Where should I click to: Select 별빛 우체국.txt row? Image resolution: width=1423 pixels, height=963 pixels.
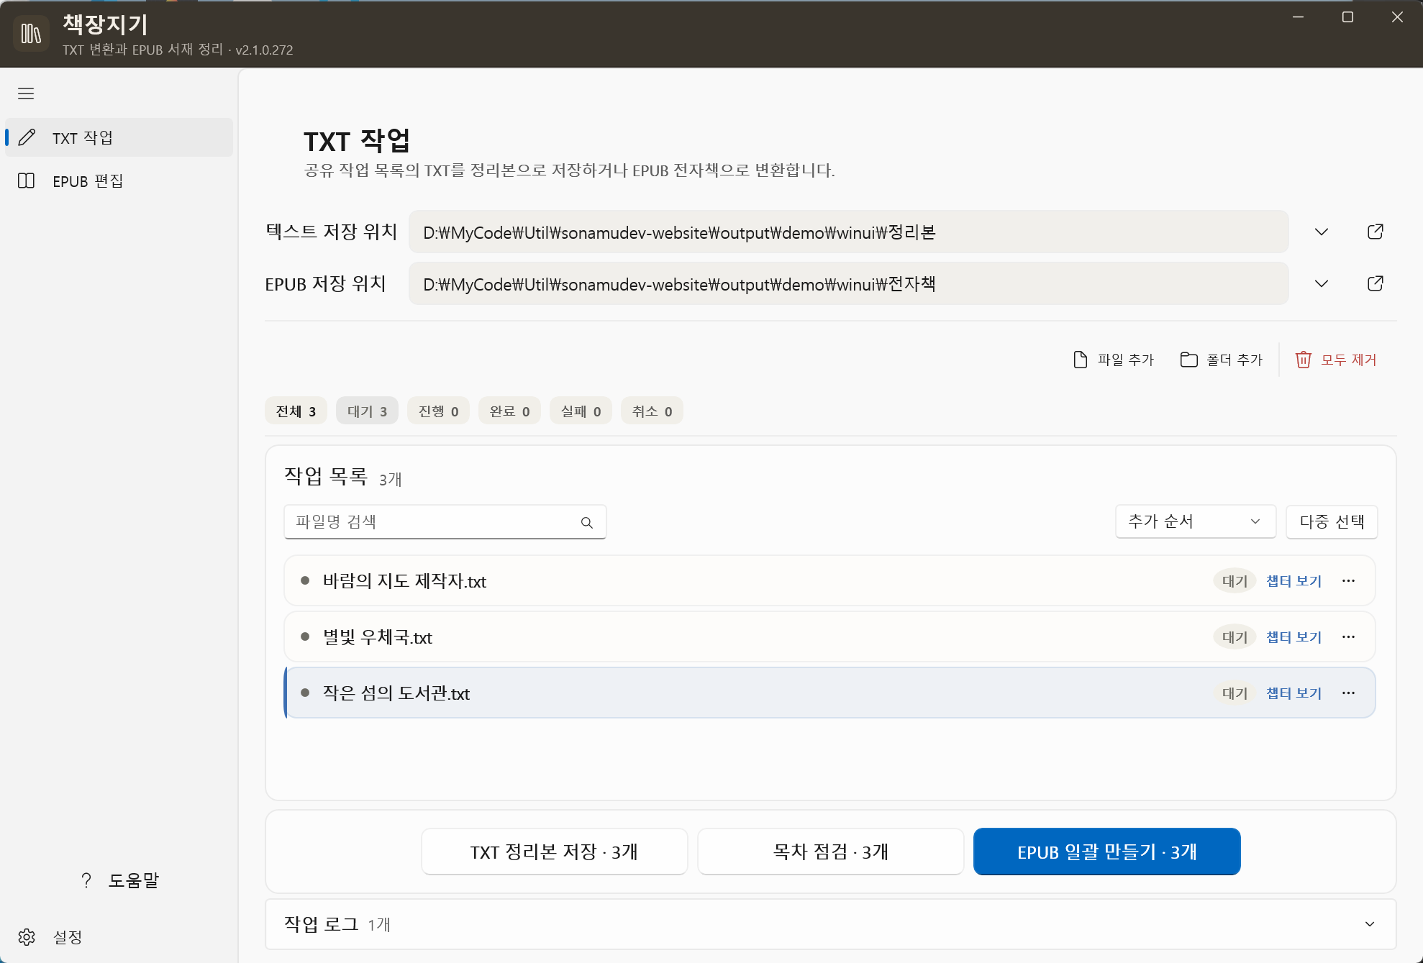click(829, 636)
